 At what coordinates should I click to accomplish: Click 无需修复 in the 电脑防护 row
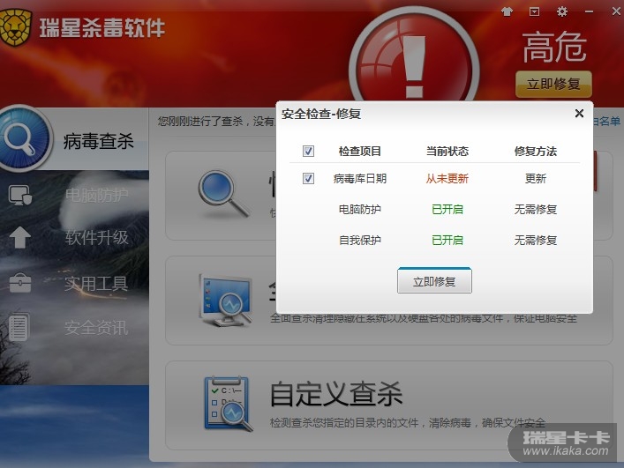535,210
